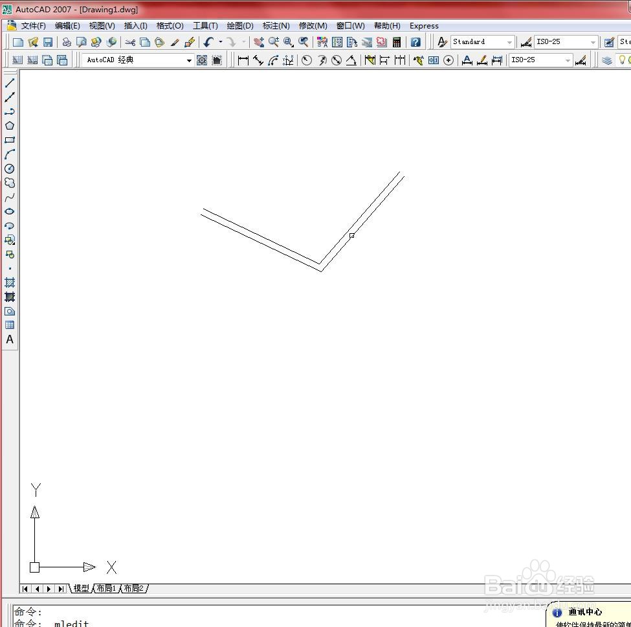Select the Spline tool
631x627 pixels.
click(x=10, y=198)
